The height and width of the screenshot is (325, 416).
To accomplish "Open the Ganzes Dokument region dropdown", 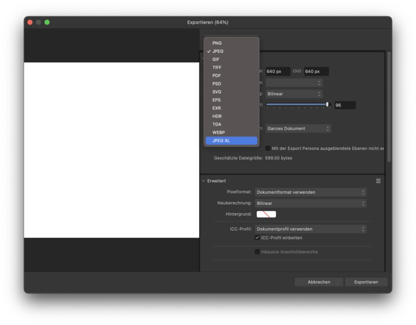I will point(298,128).
